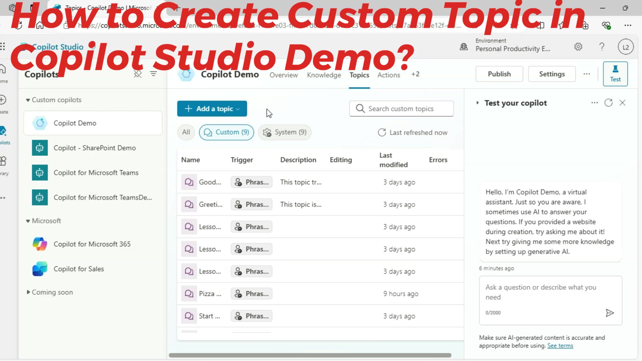Click the Copilot for Sales icon
The height and width of the screenshot is (361, 642).
pyautogui.click(x=40, y=269)
